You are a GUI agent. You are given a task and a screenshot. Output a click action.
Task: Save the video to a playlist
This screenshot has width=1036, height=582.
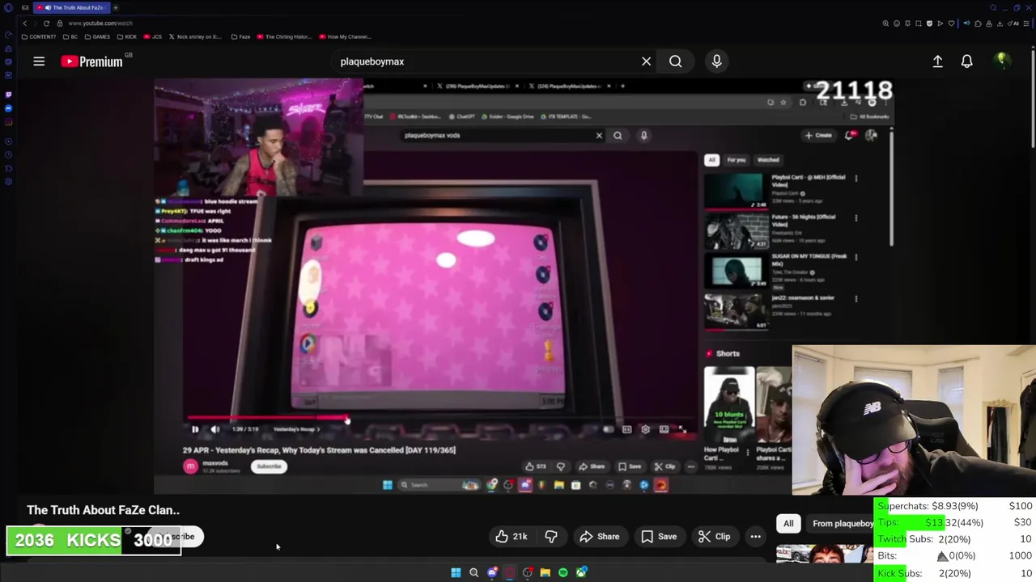(659, 537)
